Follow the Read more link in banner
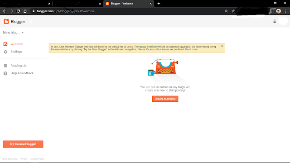290x163 pixels. [x=191, y=49]
